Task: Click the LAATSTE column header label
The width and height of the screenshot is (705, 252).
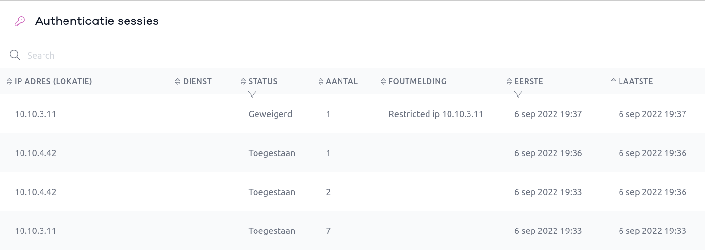Action: coord(636,82)
